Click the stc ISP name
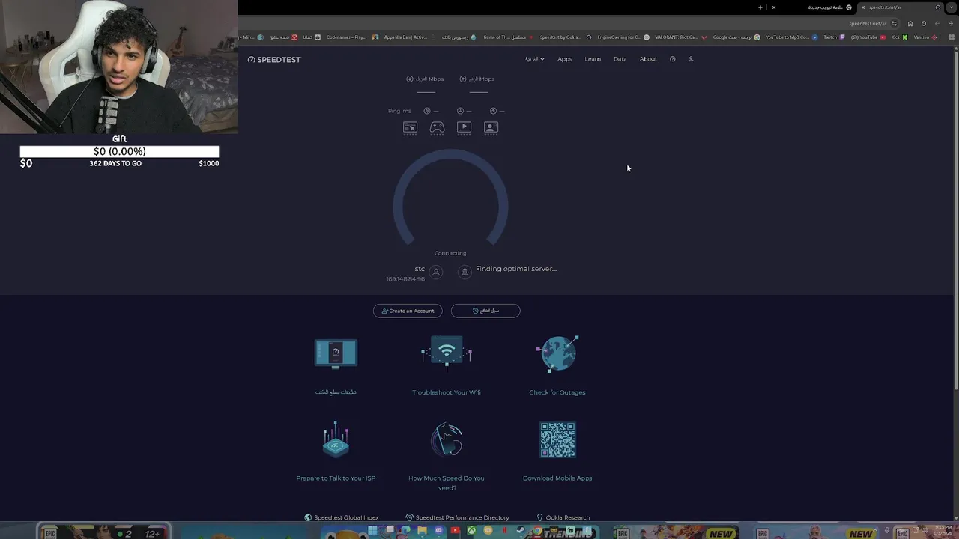The width and height of the screenshot is (959, 539). (420, 269)
